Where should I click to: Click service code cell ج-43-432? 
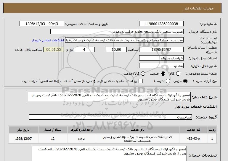(x=193, y=139)
